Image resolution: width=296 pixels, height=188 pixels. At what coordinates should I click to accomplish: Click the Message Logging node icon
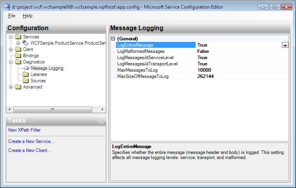26,68
